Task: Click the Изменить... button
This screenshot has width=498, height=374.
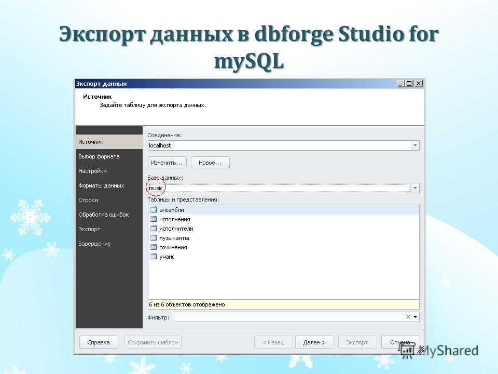Action: (x=167, y=163)
